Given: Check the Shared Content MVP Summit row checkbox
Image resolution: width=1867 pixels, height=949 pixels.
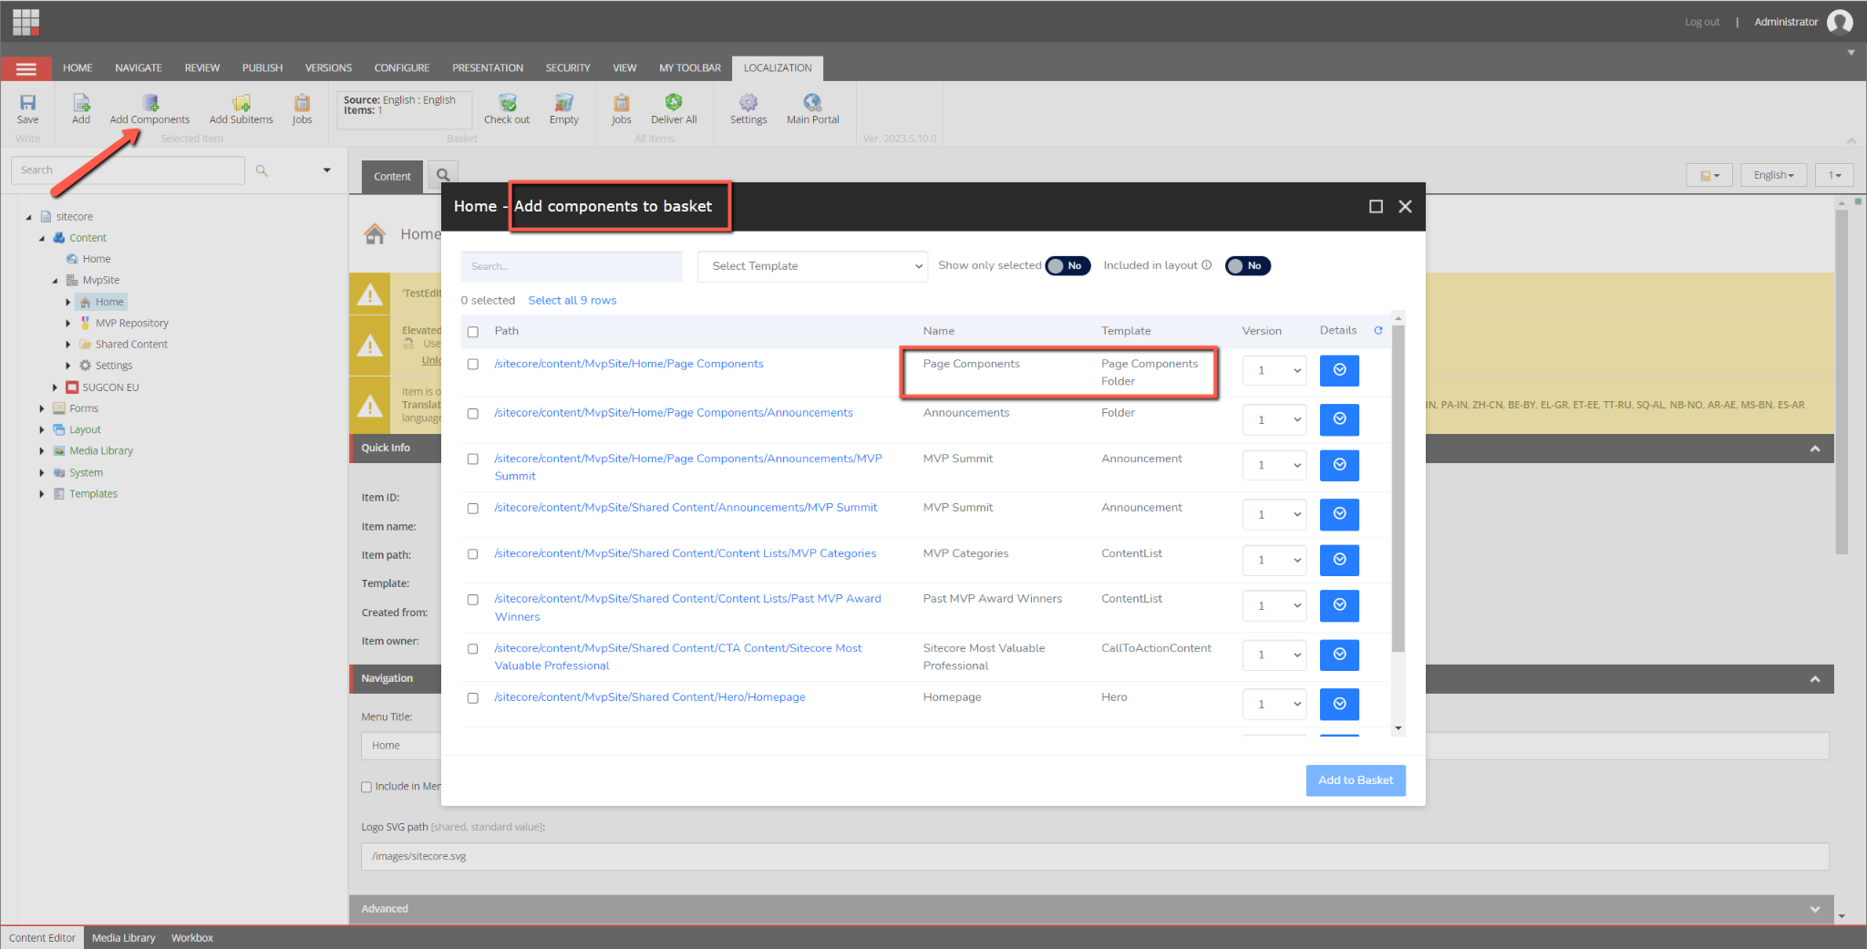Looking at the screenshot, I should click(x=473, y=509).
